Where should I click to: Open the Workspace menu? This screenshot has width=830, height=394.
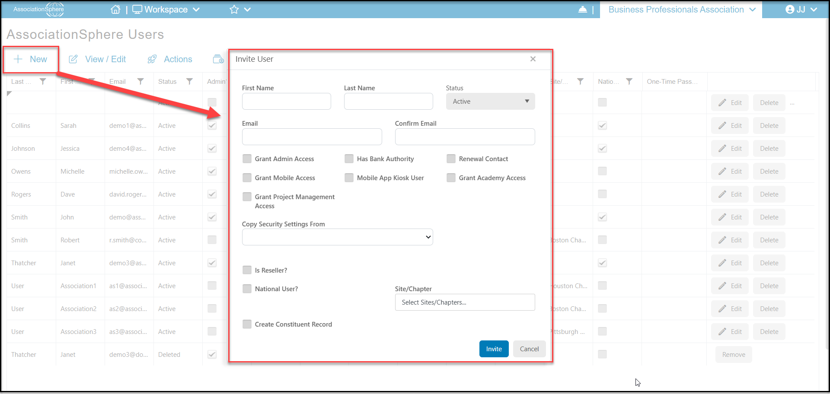coord(166,10)
